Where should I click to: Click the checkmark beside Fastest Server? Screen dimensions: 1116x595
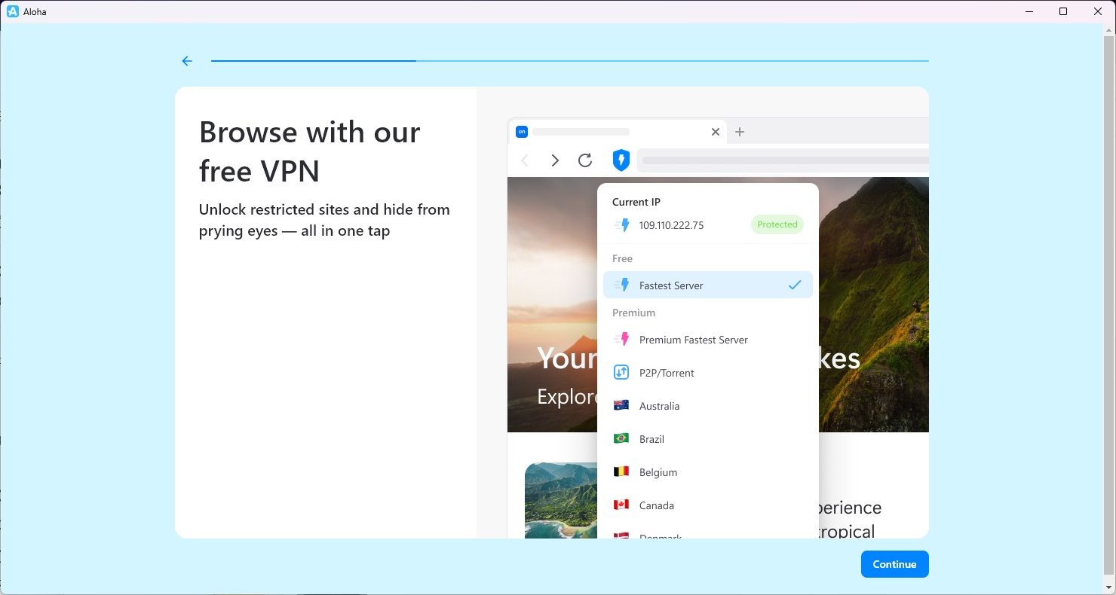pos(795,285)
